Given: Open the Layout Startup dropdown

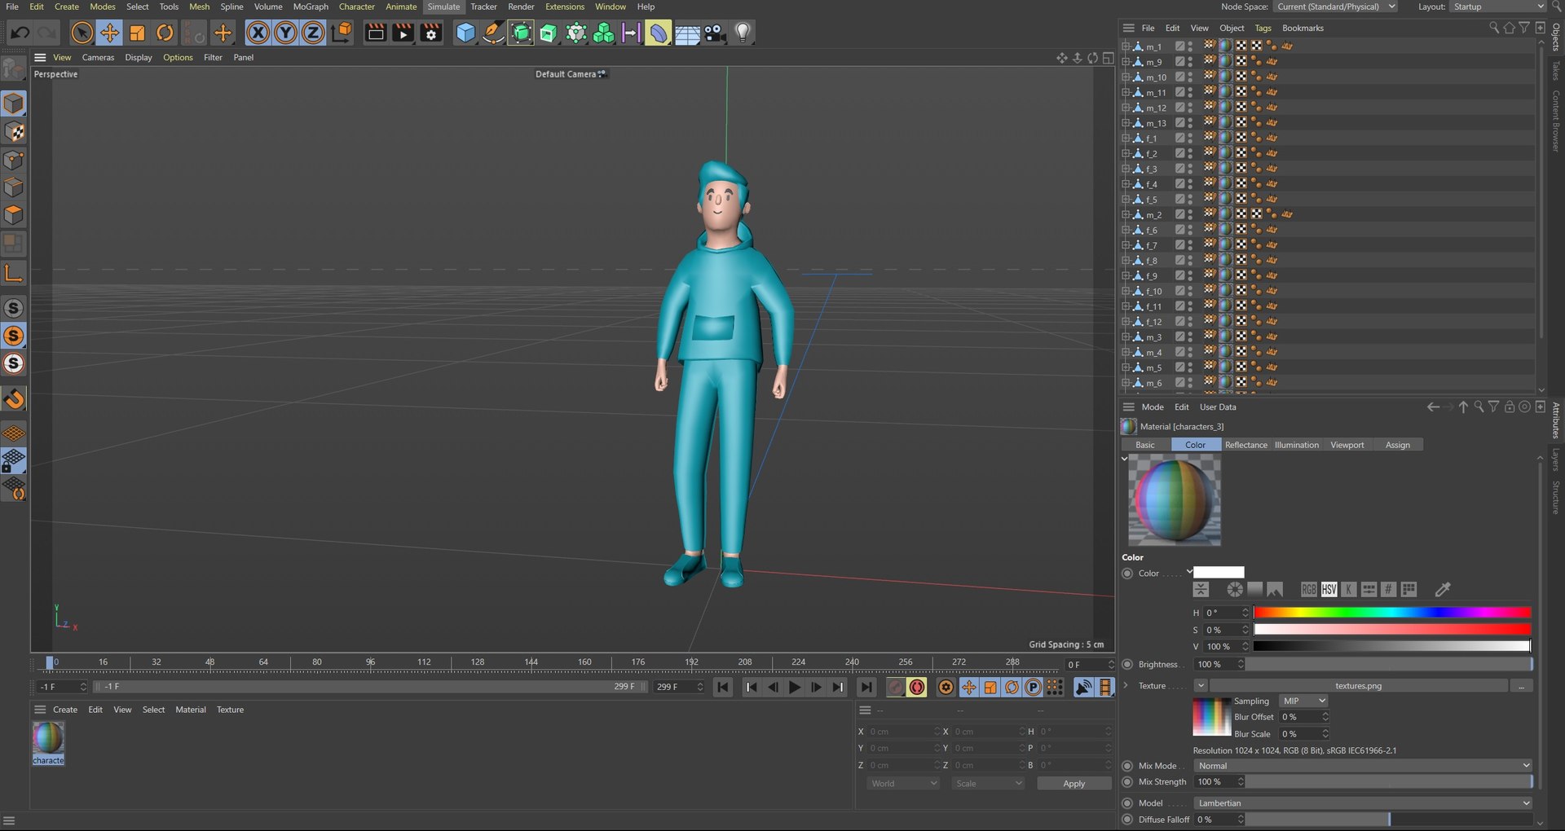Looking at the screenshot, I should (x=1497, y=7).
